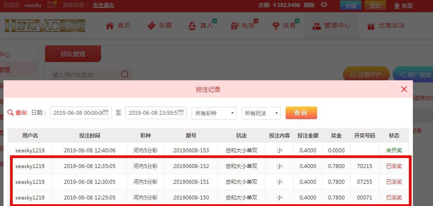Open calendar picker for end date
Viewport: 433px width, 206px height.
point(181,113)
